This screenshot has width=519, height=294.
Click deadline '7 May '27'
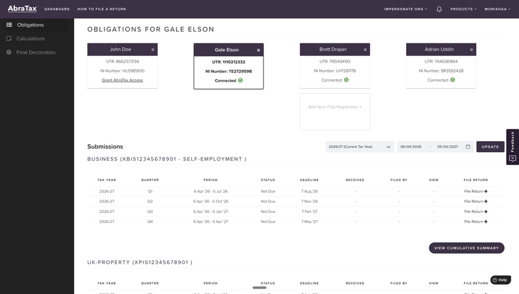[309, 221]
